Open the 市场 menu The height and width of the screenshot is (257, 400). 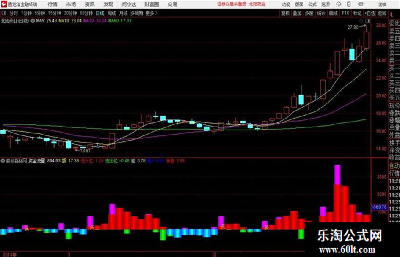[71, 4]
